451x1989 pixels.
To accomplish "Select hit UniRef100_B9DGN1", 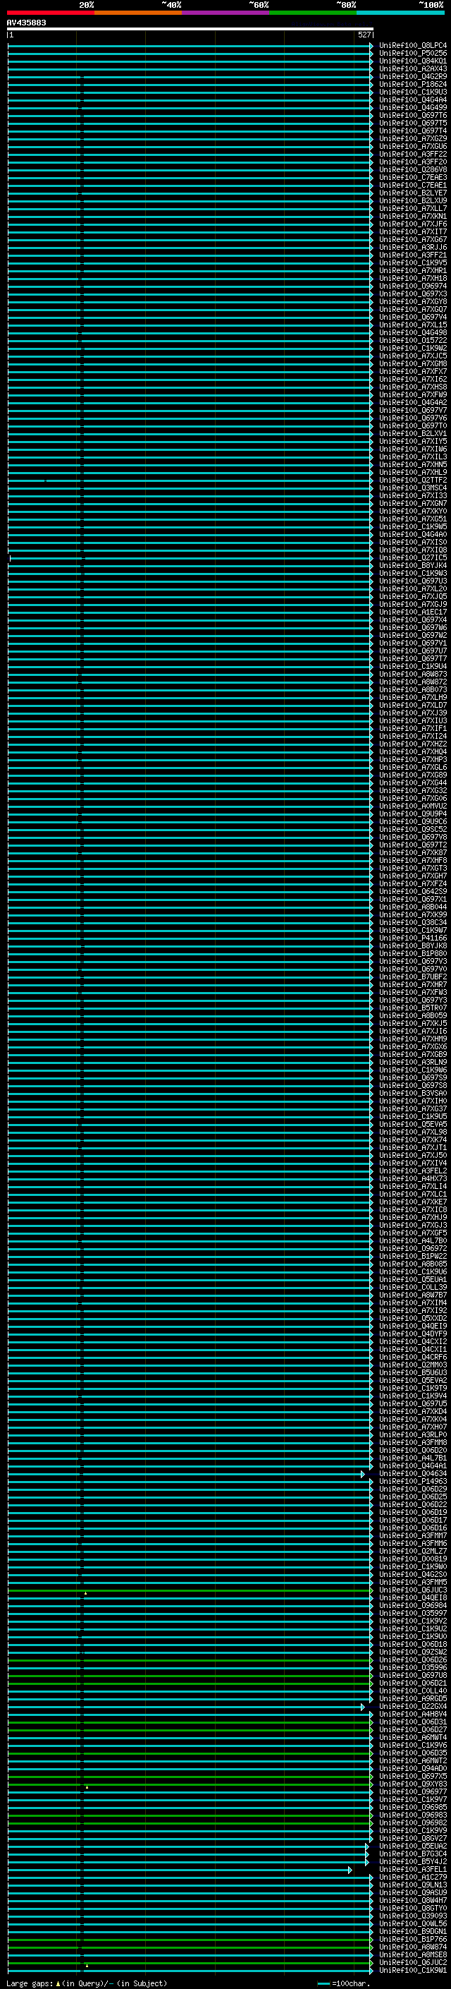I will (x=412, y=1931).
